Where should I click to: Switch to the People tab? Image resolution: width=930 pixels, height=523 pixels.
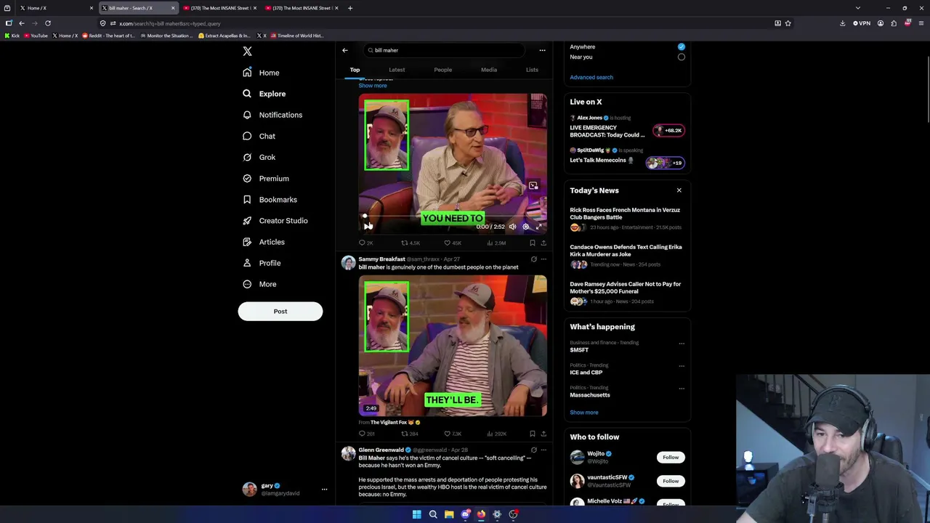point(442,70)
